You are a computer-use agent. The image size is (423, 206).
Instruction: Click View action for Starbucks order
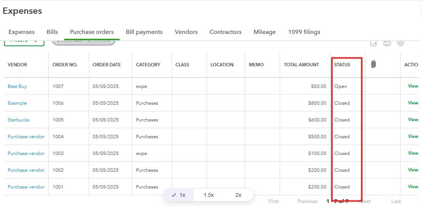point(413,120)
